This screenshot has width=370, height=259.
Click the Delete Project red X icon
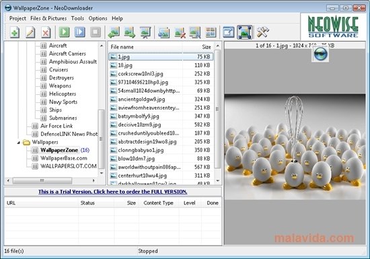[46, 32]
